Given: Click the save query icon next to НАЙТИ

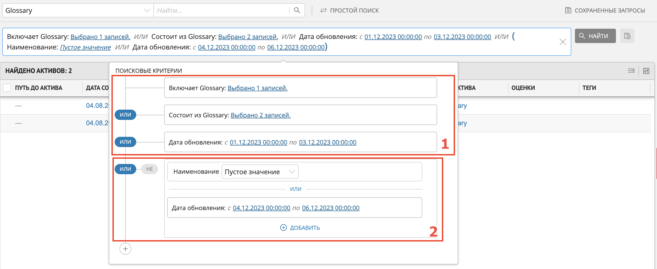Looking at the screenshot, I should (627, 36).
